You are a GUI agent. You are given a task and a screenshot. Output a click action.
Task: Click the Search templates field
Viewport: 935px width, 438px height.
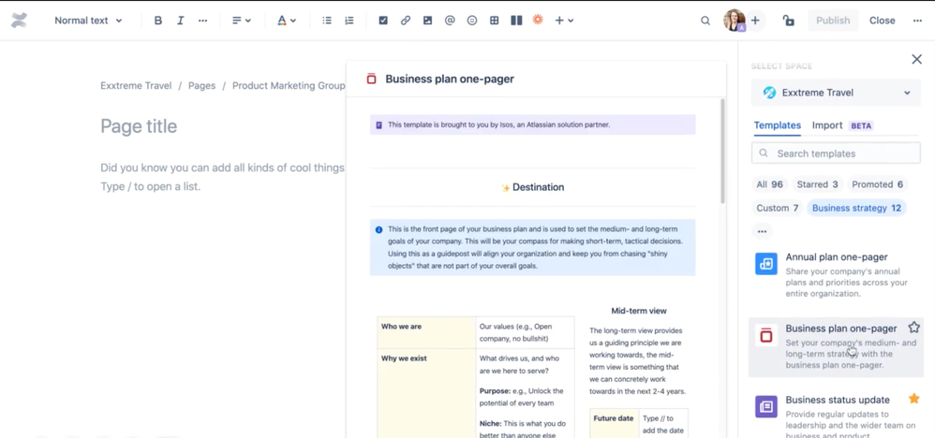[x=836, y=153]
